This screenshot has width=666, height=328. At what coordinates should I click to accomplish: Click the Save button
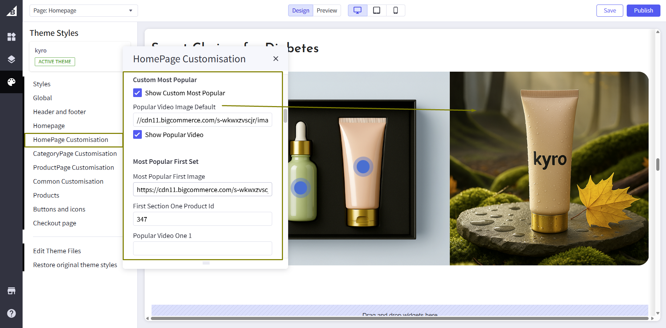tap(609, 10)
